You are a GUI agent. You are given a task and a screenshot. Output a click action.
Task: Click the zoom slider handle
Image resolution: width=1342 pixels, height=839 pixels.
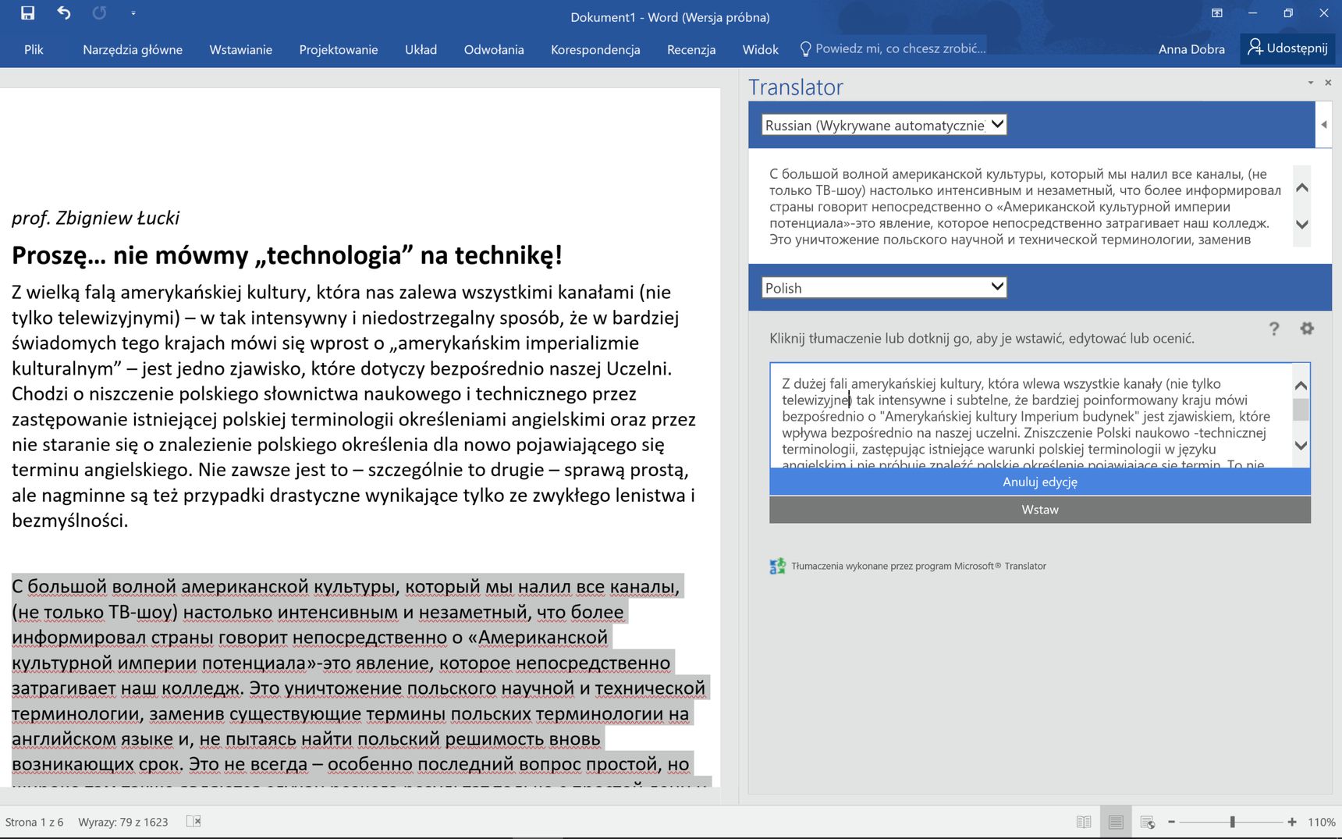(1233, 822)
